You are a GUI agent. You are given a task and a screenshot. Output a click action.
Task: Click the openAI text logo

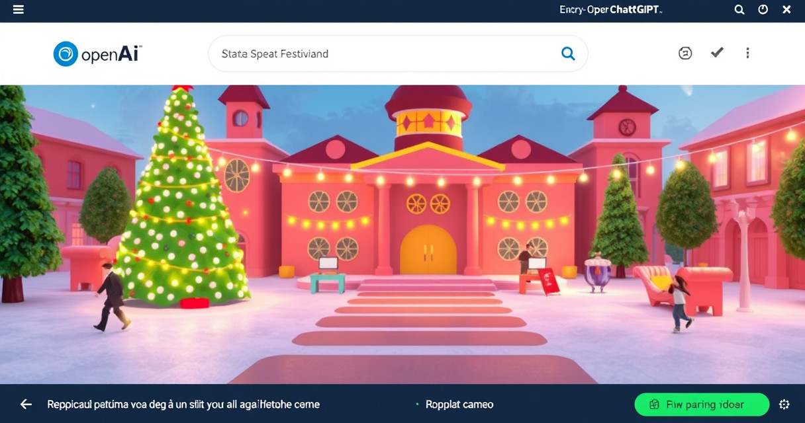pyautogui.click(x=111, y=54)
